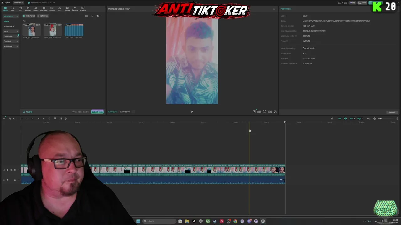Click the Windows Start button
This screenshot has height=225, width=401.
[x=138, y=221]
